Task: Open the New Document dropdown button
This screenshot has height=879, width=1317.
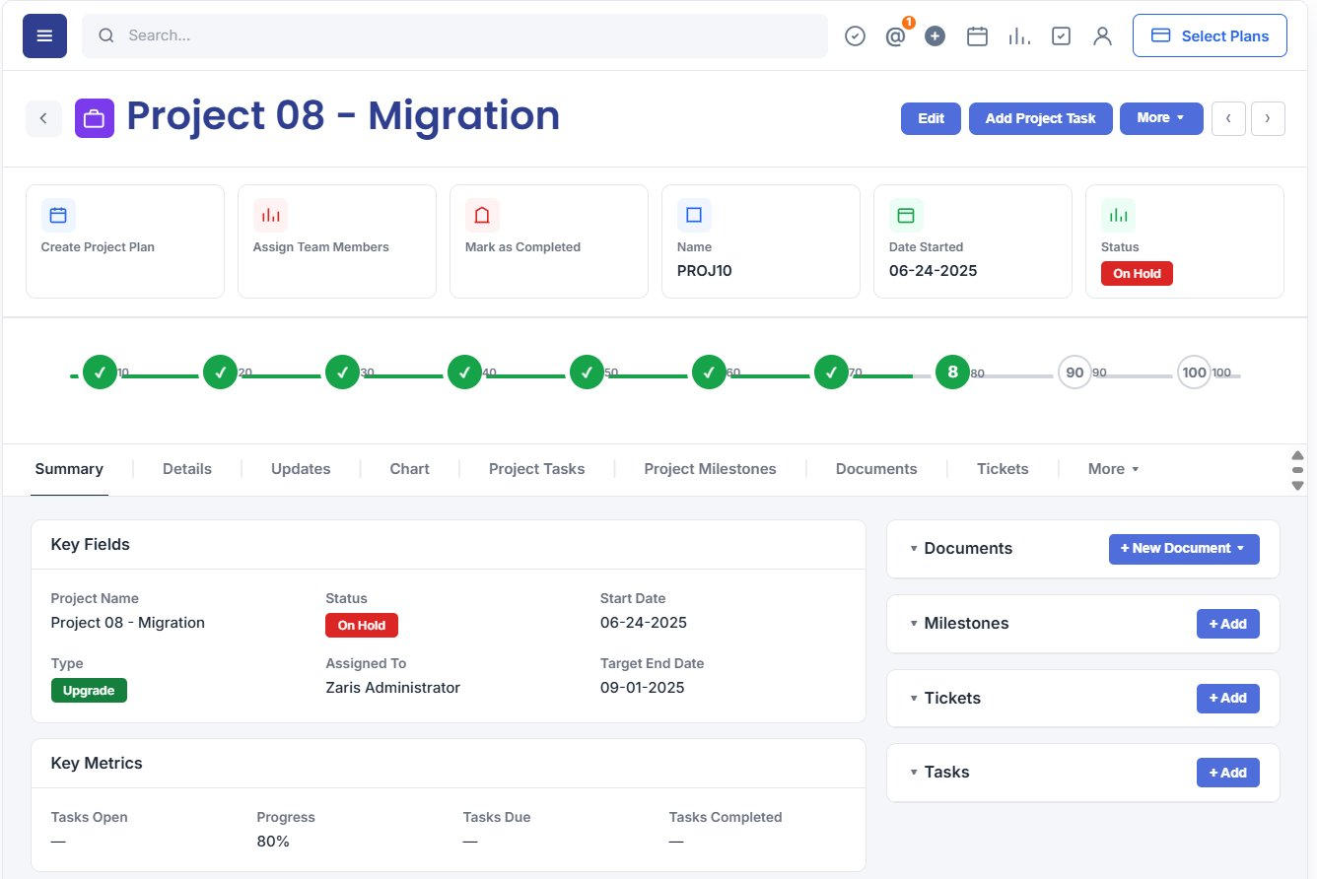Action: 1184,549
